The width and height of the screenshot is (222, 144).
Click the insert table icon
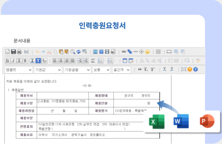click(125, 61)
